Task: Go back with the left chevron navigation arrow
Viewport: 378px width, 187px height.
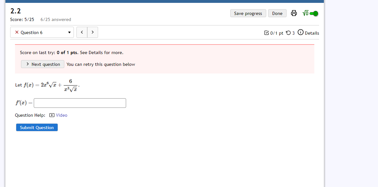Action: pos(82,32)
